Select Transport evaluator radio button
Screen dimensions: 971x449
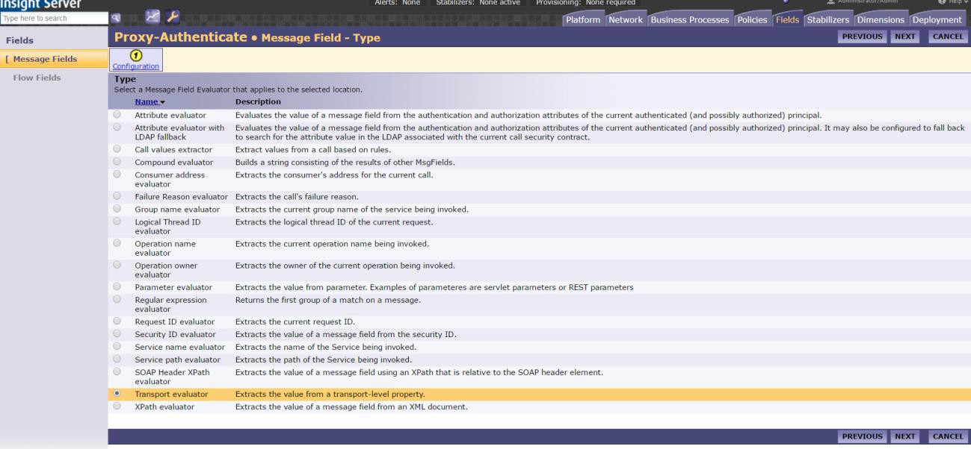click(117, 393)
